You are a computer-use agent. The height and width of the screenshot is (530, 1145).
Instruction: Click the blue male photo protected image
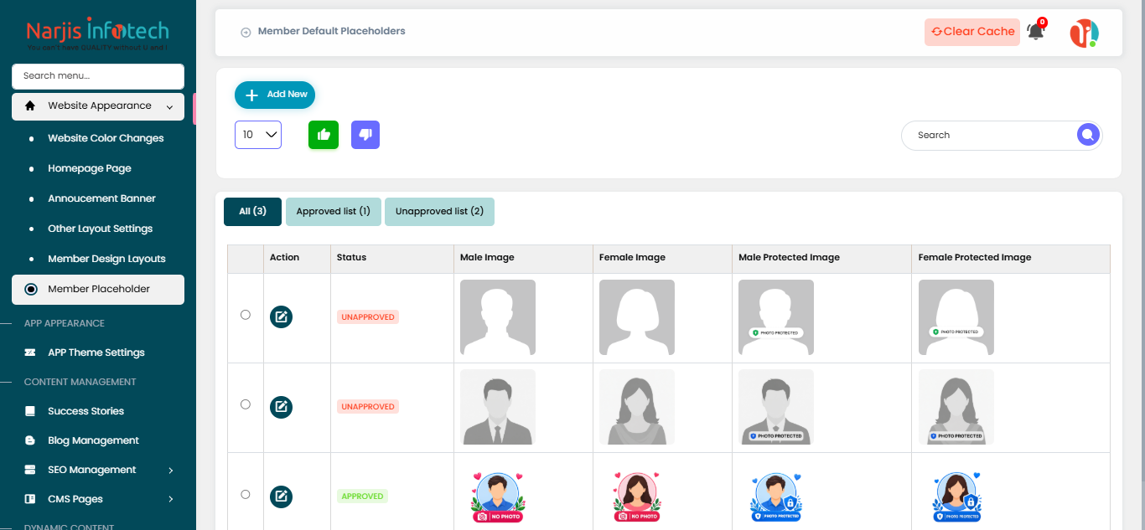point(776,497)
